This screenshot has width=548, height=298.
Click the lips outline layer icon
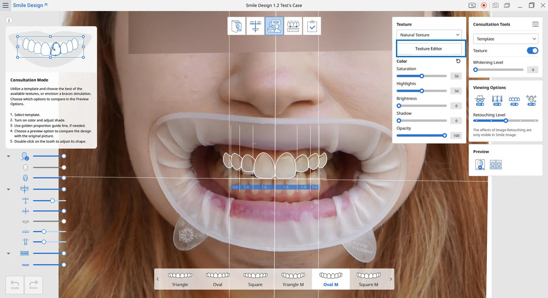(x=25, y=221)
